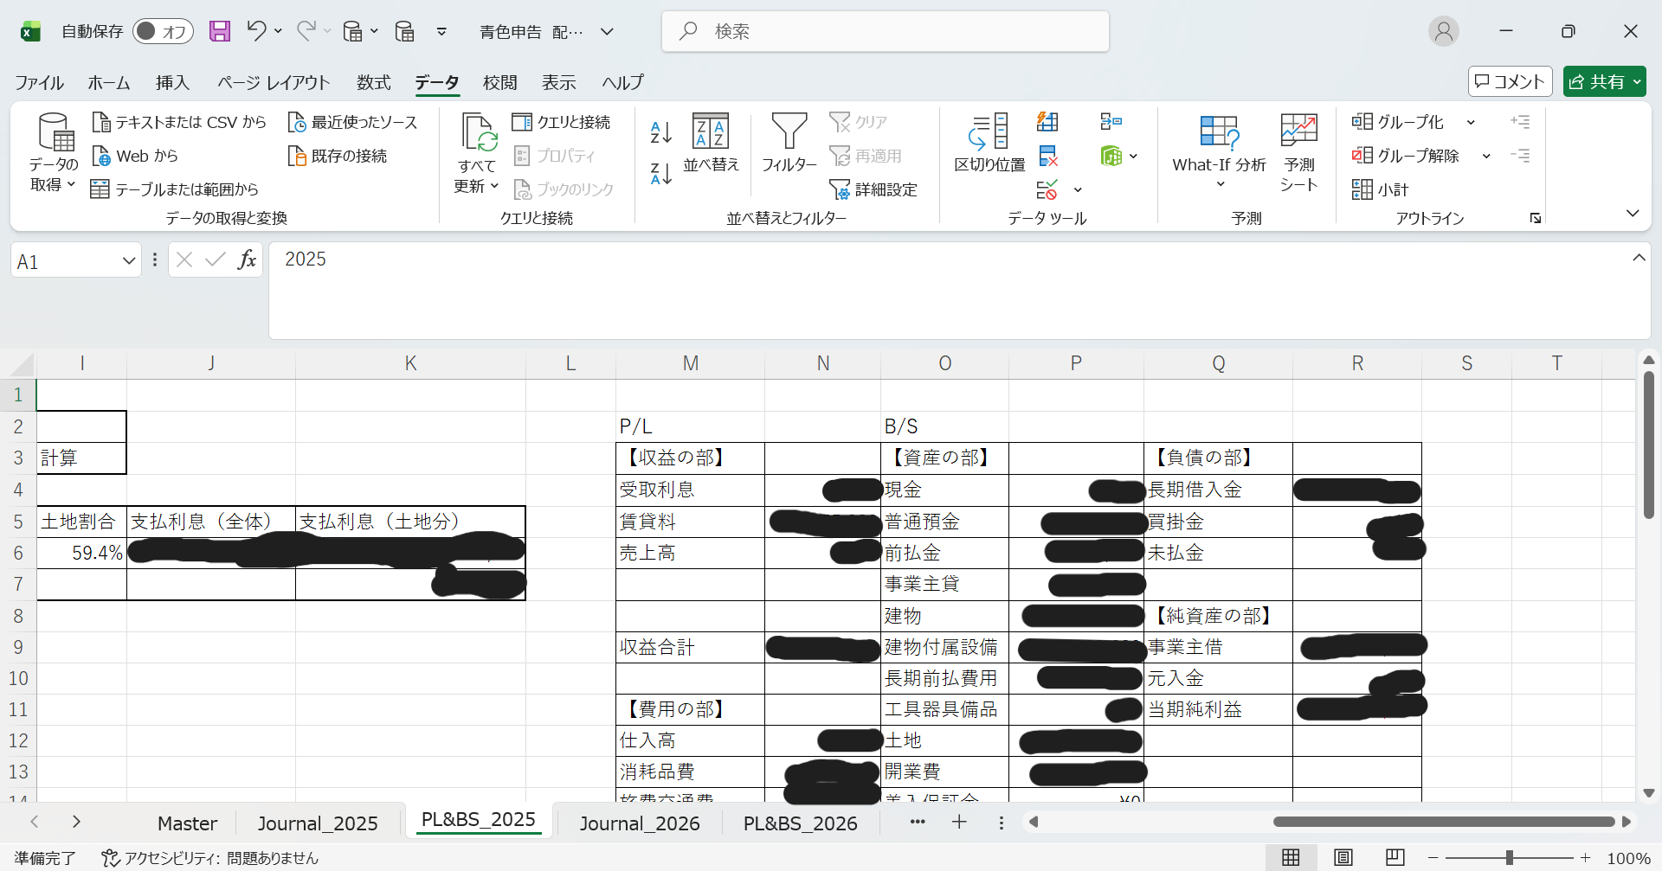The image size is (1662, 871).
Task: Click the Undo arrow icon
Action: (256, 31)
